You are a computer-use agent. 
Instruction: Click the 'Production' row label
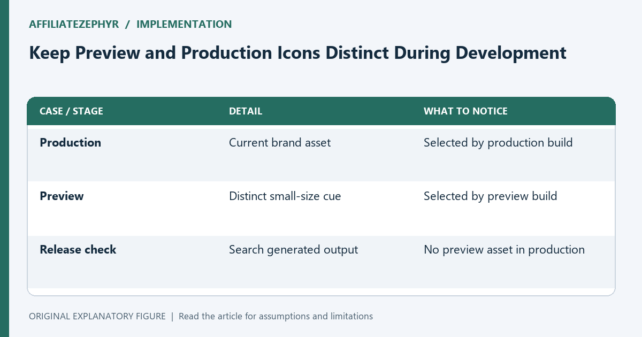(70, 143)
